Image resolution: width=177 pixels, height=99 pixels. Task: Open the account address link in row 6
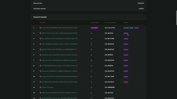(59, 55)
